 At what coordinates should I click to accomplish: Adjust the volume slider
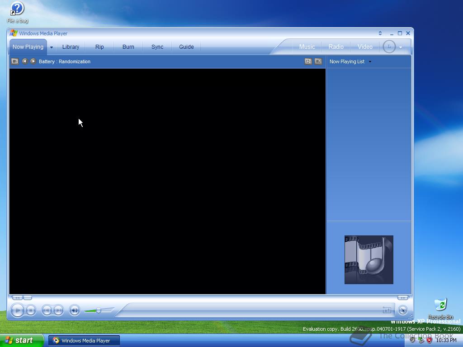click(x=99, y=310)
